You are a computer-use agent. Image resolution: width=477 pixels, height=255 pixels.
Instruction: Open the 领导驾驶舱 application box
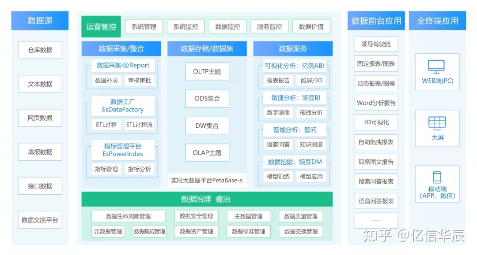pos(376,44)
